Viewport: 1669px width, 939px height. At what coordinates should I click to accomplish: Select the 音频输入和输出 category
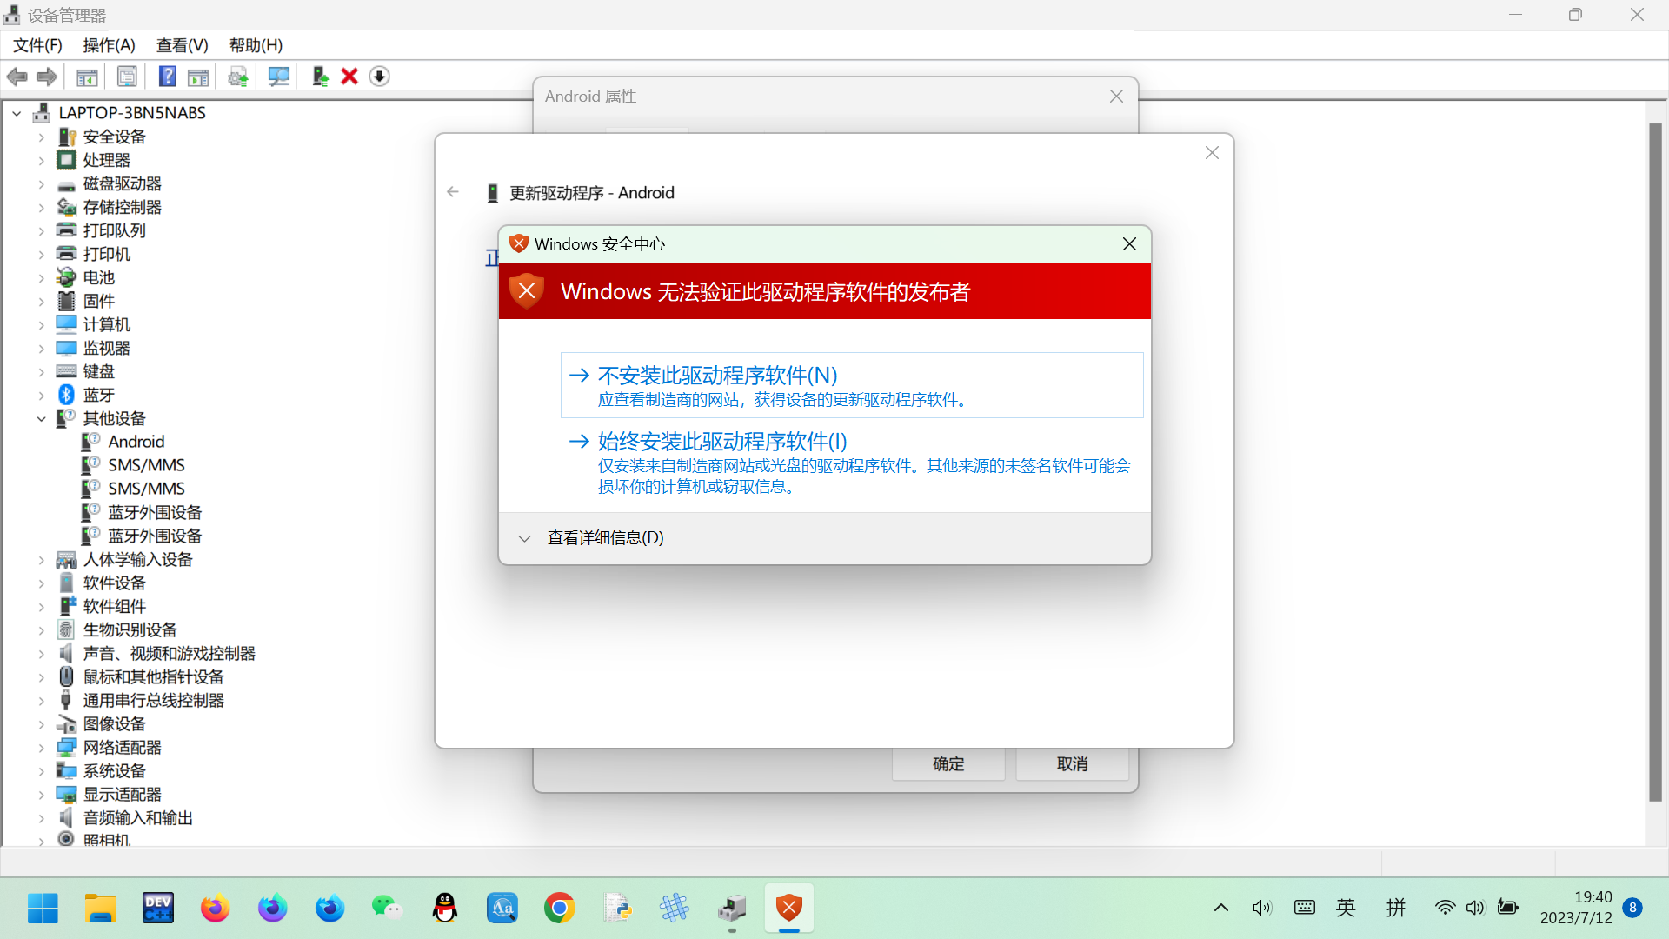(137, 818)
